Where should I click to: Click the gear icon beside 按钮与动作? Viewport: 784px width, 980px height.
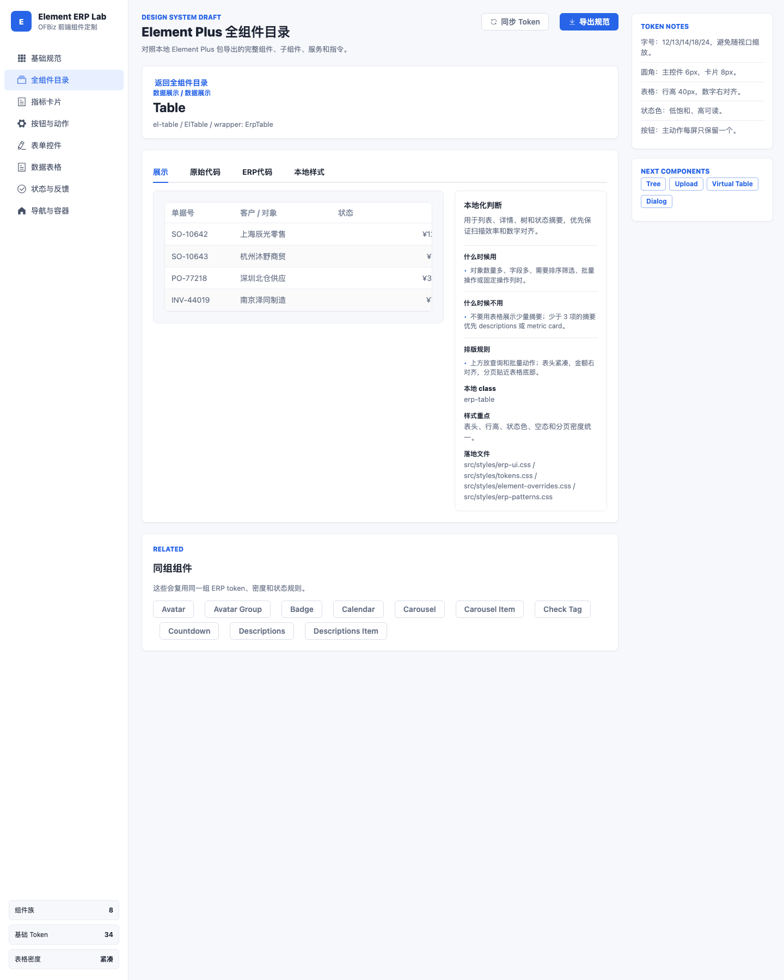pyautogui.click(x=22, y=124)
